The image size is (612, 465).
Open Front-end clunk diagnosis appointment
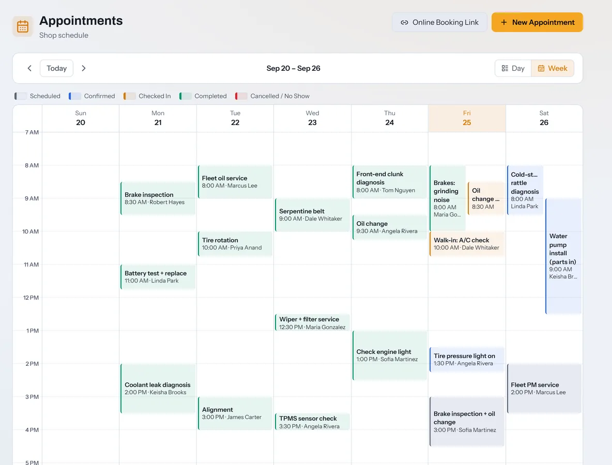pos(390,182)
